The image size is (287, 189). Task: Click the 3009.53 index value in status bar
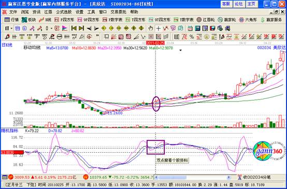[x=22, y=177]
